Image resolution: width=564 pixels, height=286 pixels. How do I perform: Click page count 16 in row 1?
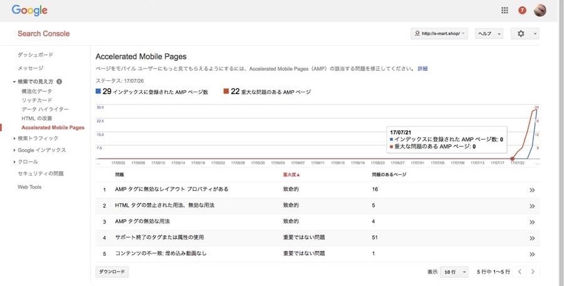(x=375, y=189)
